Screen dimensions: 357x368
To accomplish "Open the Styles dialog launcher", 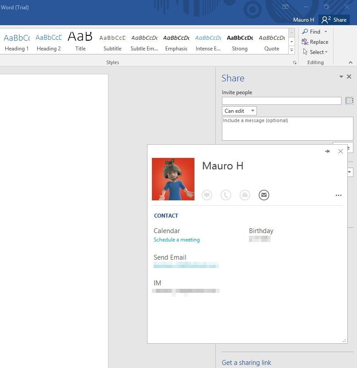I will [x=295, y=62].
